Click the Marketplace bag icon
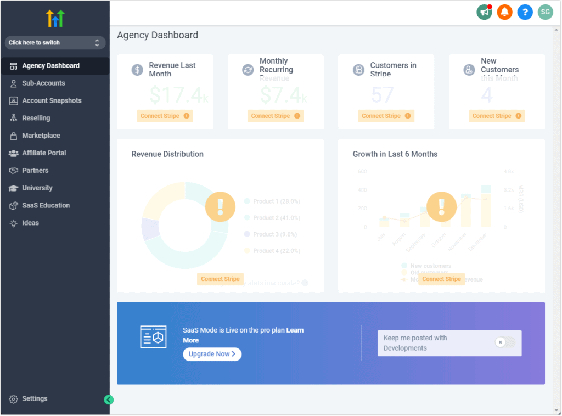 click(13, 136)
